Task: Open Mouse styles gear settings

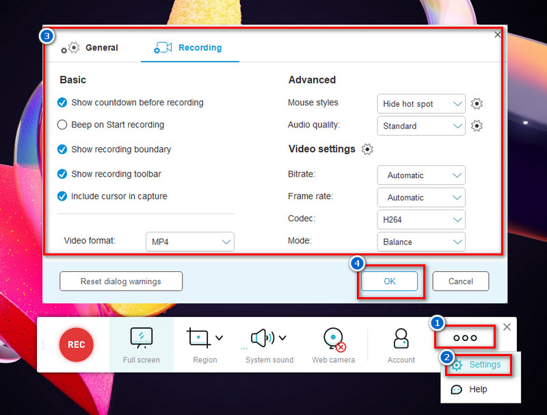Action: click(x=477, y=103)
